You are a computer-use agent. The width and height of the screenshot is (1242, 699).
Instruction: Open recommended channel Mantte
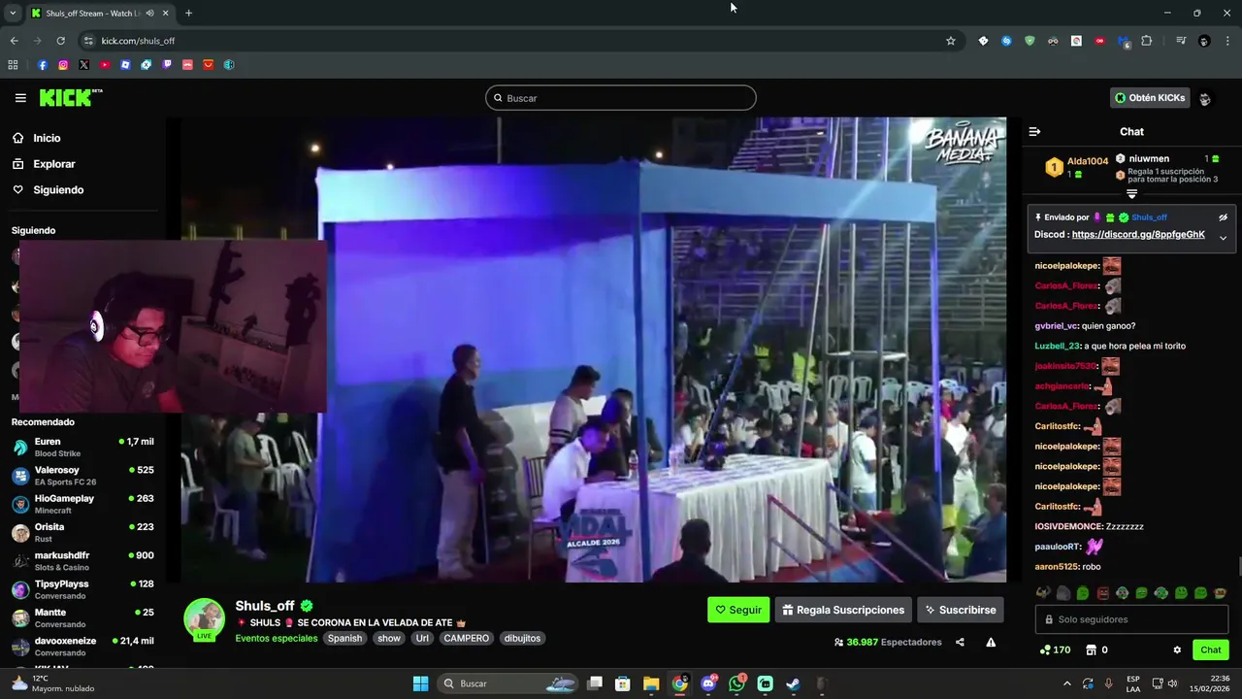[82, 617]
